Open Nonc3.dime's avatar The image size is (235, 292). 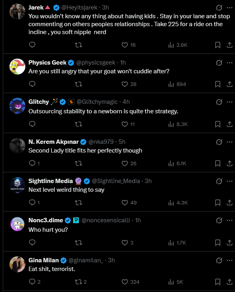[x=17, y=224]
